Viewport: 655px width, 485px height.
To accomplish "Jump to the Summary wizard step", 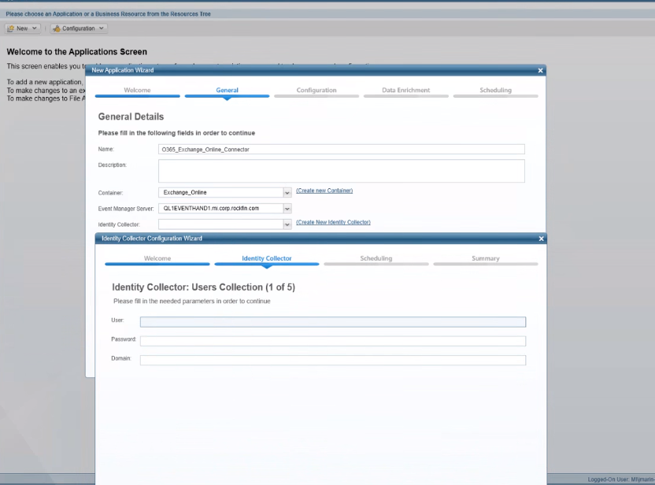I will [486, 258].
